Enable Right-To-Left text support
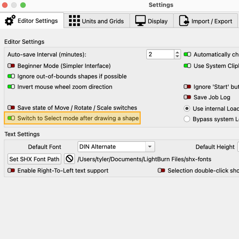This screenshot has height=239, width=239. point(11,170)
